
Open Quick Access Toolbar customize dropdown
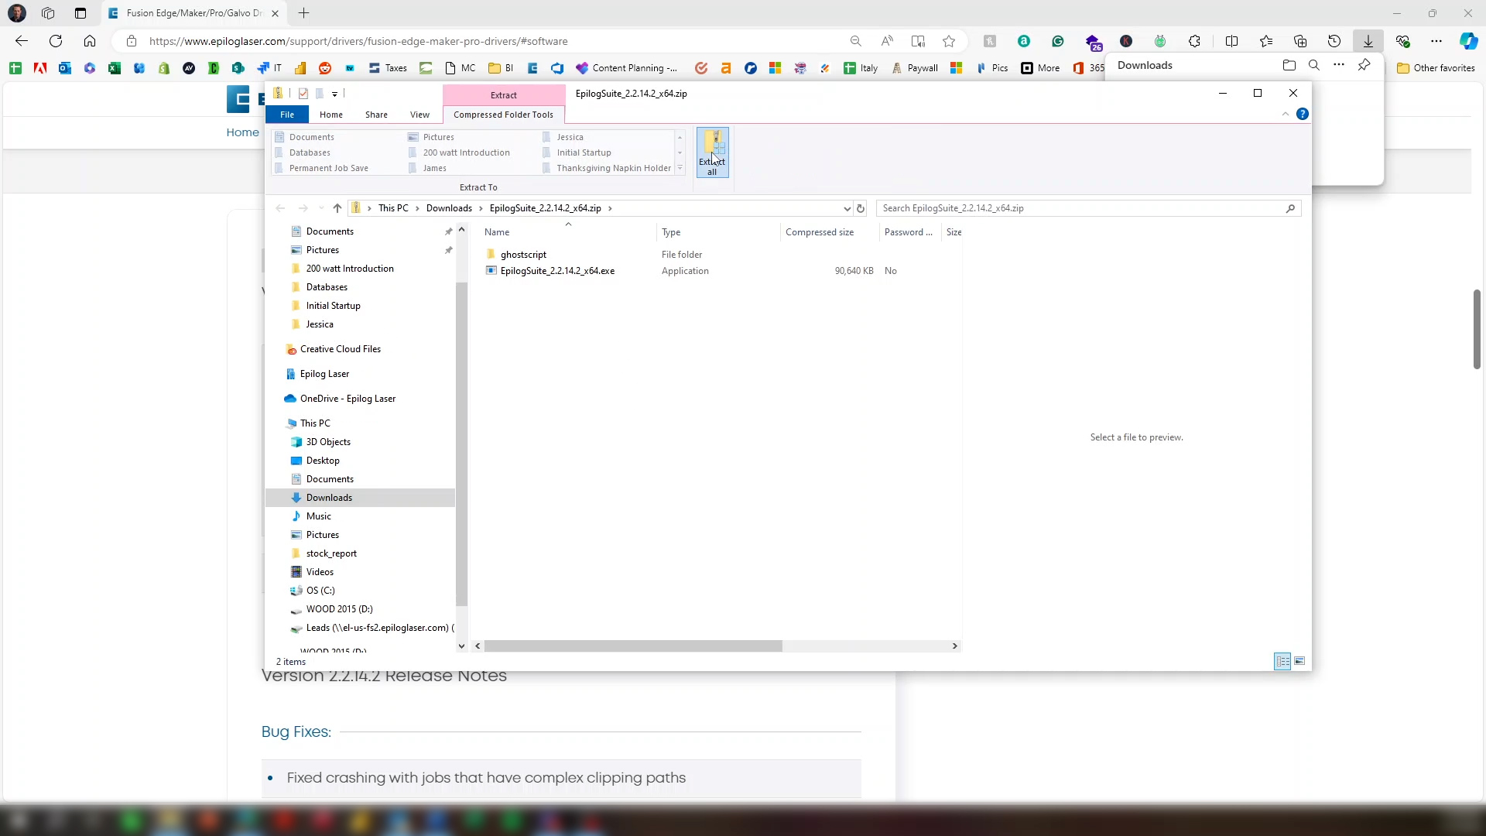tap(334, 94)
